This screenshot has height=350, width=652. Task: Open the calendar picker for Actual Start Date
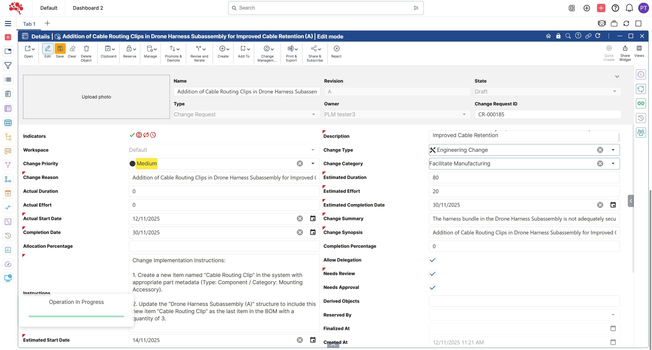tap(313, 218)
